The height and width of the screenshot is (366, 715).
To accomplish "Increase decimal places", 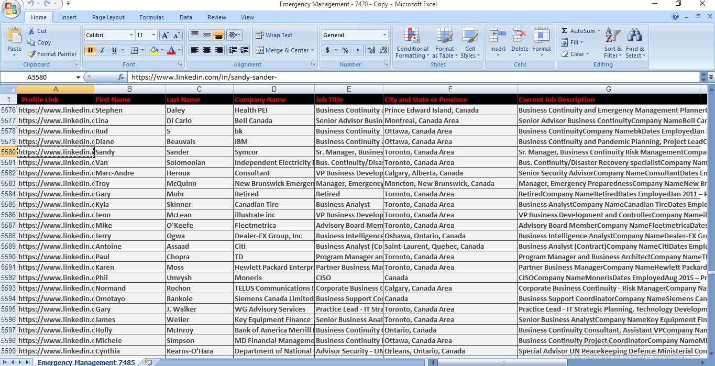I will tap(371, 50).
